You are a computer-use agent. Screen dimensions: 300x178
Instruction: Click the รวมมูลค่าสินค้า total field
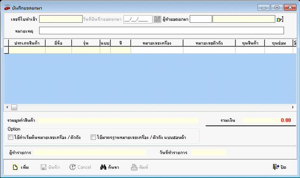[118, 121]
